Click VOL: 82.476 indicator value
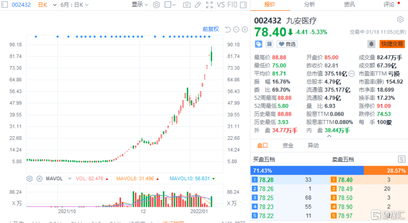The image size is (408, 223). (89, 179)
